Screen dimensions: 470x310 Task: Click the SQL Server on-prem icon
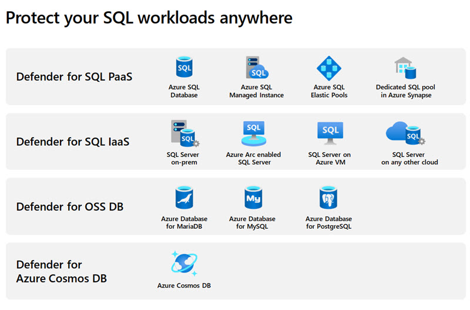[x=184, y=134]
